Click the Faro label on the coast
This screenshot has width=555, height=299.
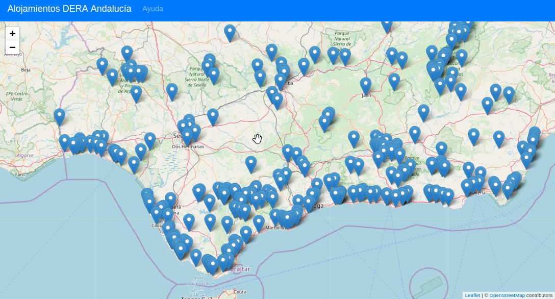click(20, 175)
